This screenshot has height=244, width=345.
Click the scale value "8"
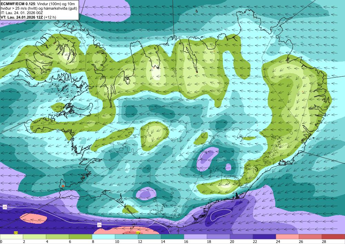point(93,242)
